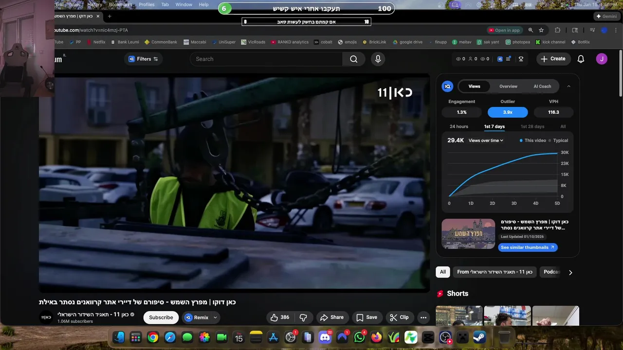The width and height of the screenshot is (623, 350).
Task: Bookmark this page with the star icon
Action: click(541, 30)
